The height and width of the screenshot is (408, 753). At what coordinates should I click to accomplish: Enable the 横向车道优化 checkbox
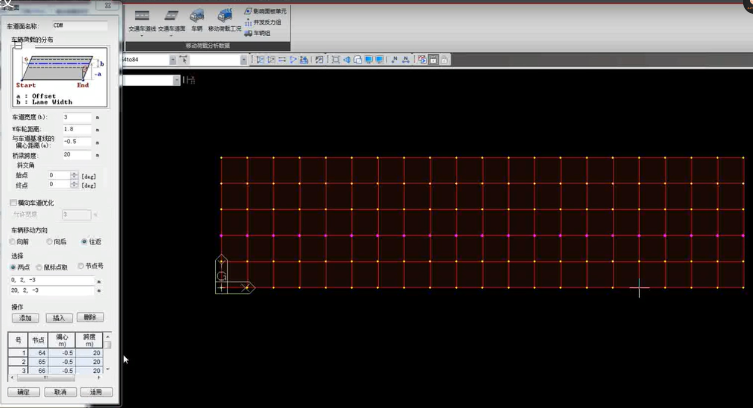13,203
